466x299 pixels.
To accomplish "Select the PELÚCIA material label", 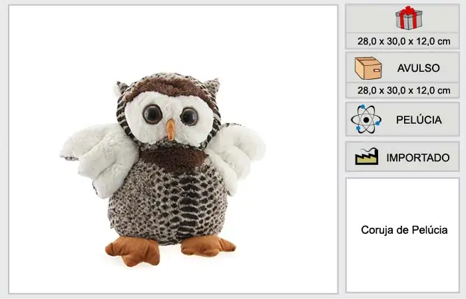I will 419,120.
